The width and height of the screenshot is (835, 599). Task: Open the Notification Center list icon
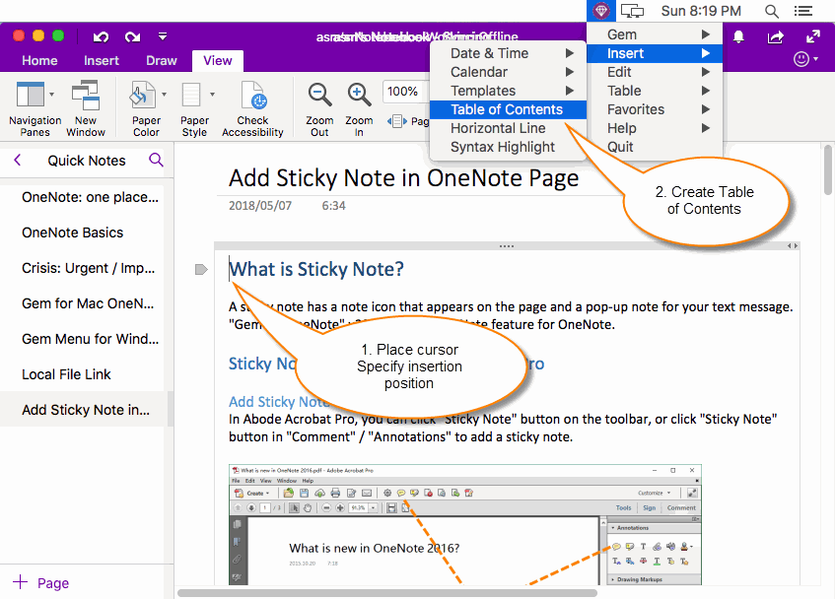(803, 11)
